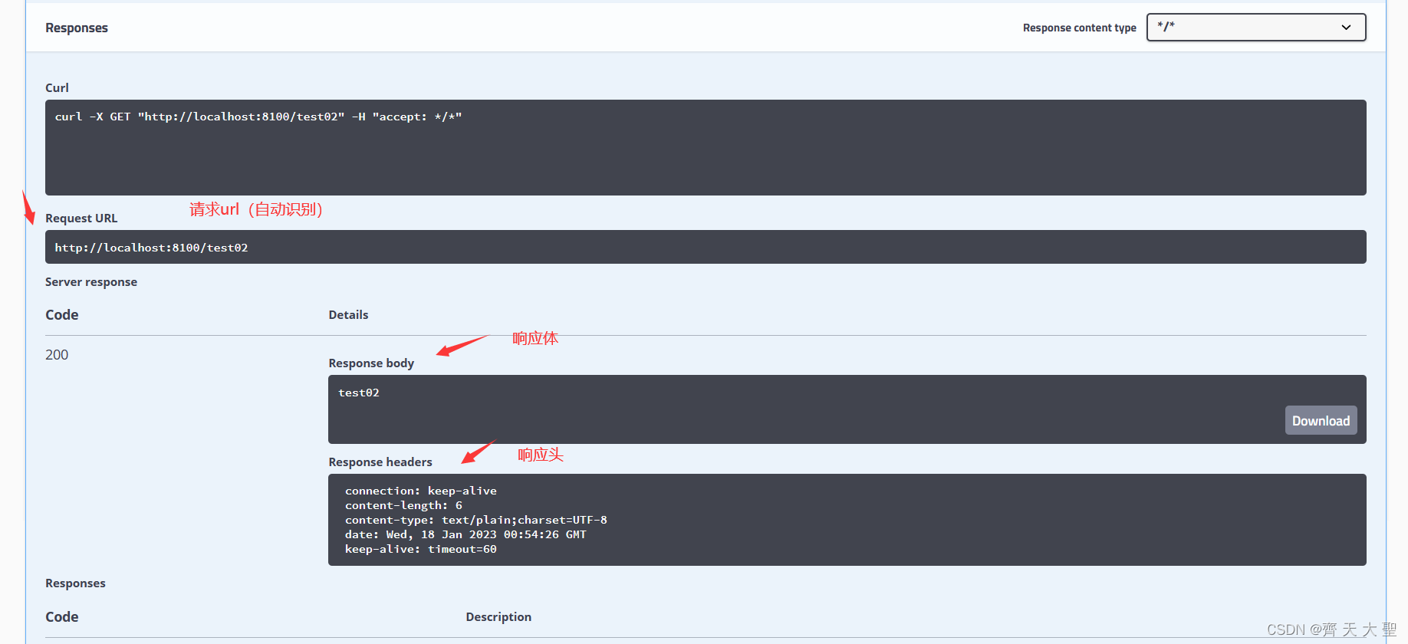
Task: Click the Response headers label
Action: click(x=380, y=462)
